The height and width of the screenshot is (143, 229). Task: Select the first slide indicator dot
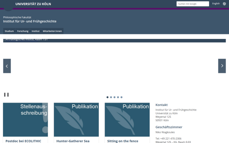108,97
